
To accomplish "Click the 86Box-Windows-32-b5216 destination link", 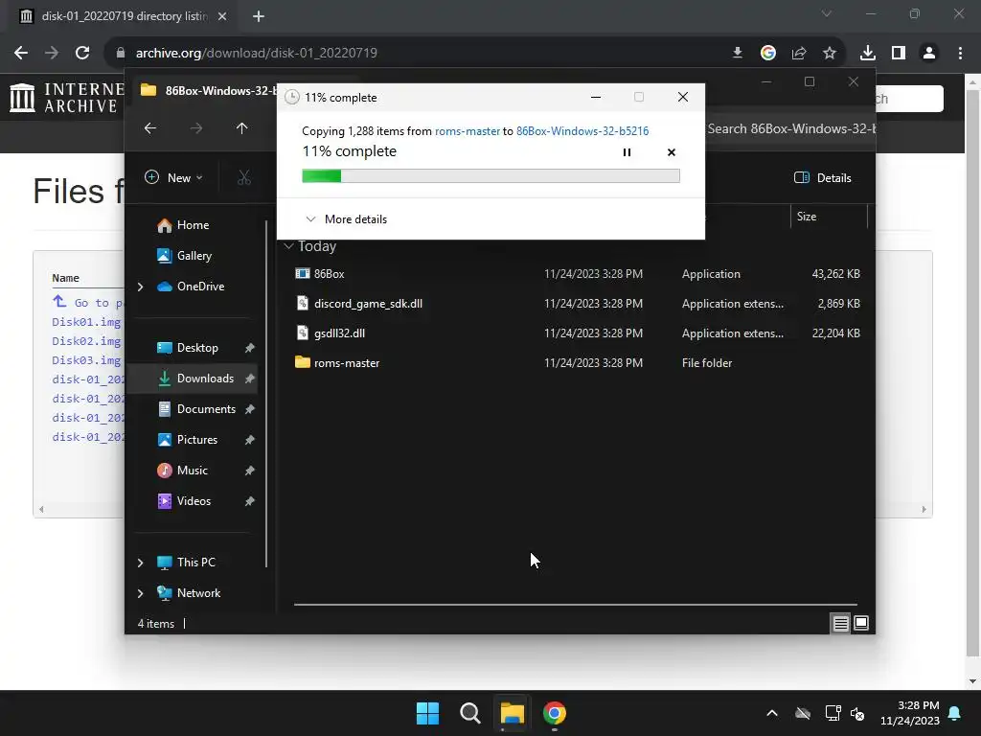I will pos(582,130).
